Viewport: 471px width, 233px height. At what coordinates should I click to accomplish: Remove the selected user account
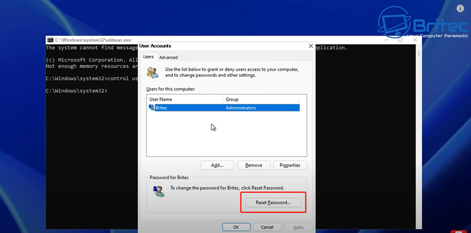pos(254,165)
